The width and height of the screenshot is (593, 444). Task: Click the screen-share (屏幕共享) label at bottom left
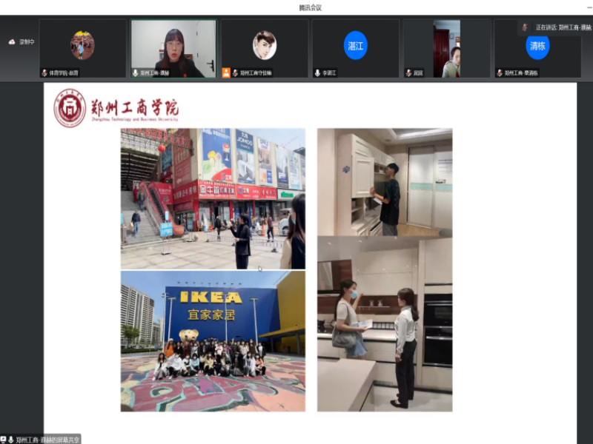click(x=47, y=440)
